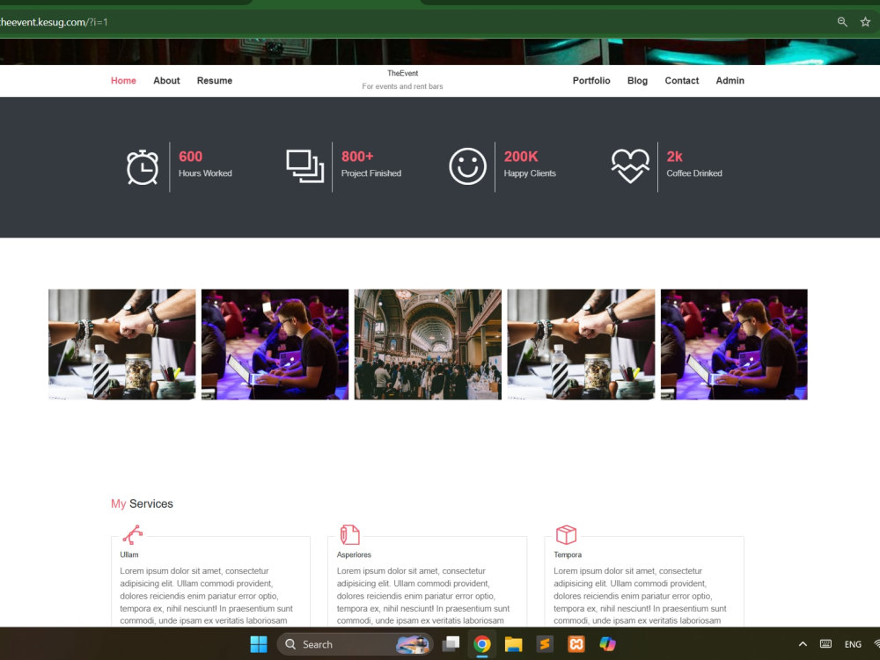Image resolution: width=880 pixels, height=660 pixels.
Task: Click the heartbeat Coffee Drinked icon
Action: 630,166
